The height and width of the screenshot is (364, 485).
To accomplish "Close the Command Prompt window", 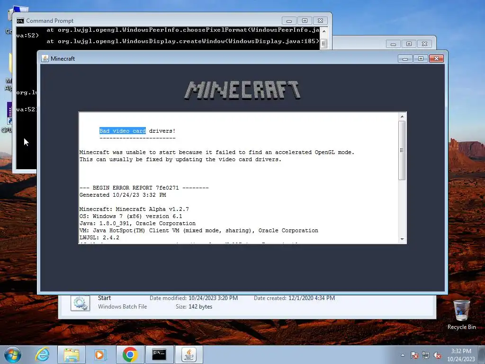I will pos(321,21).
